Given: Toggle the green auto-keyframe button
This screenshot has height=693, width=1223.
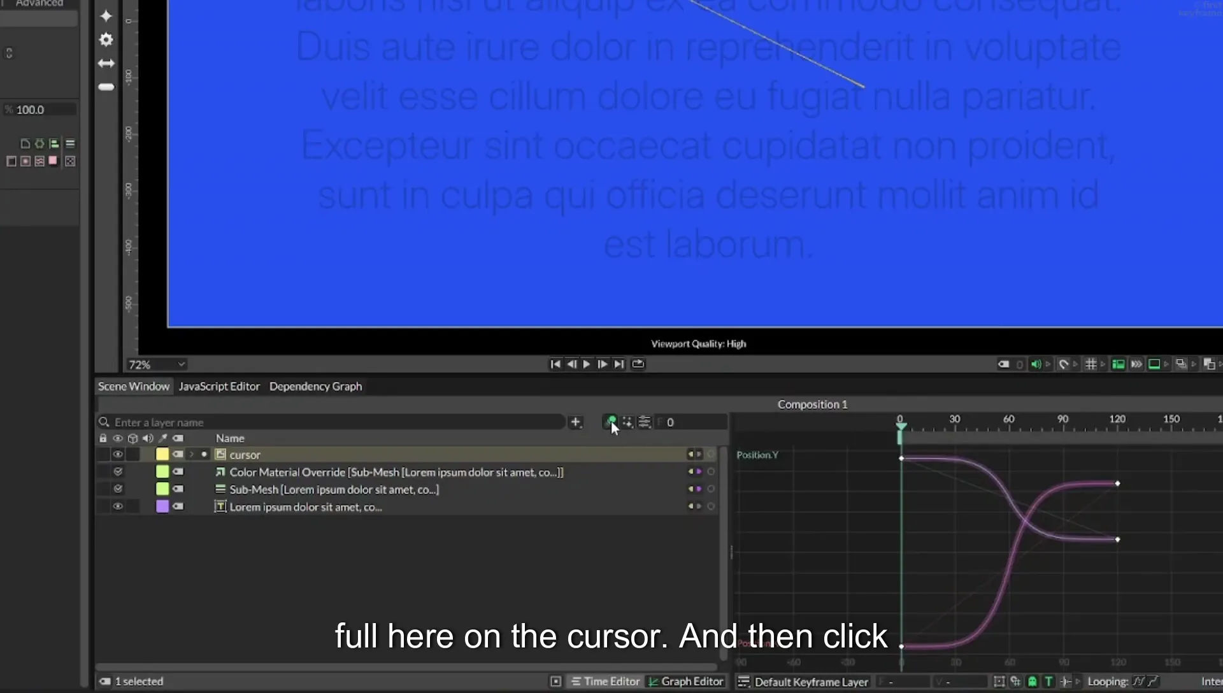Looking at the screenshot, I should click(x=611, y=422).
